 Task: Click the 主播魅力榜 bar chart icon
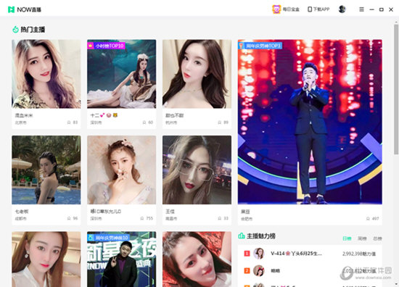[x=242, y=236]
